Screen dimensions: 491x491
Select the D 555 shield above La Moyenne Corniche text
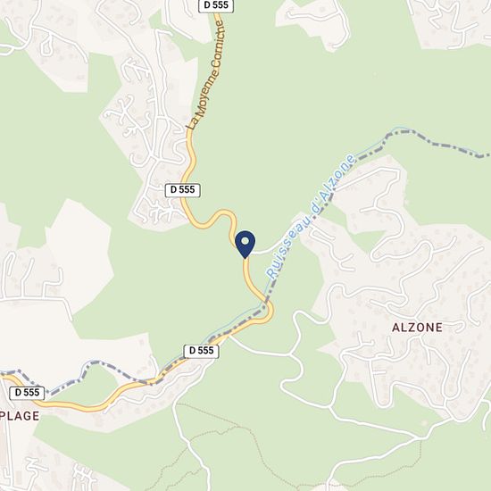click(216, 5)
